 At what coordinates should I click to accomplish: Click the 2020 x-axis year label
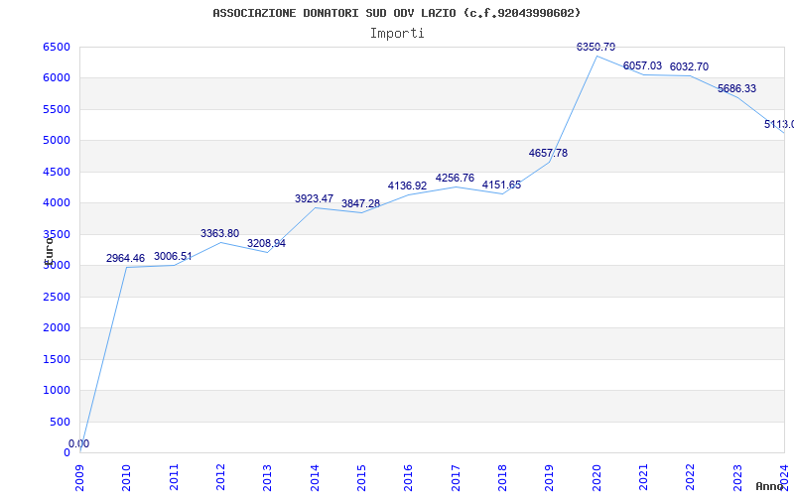click(x=597, y=478)
